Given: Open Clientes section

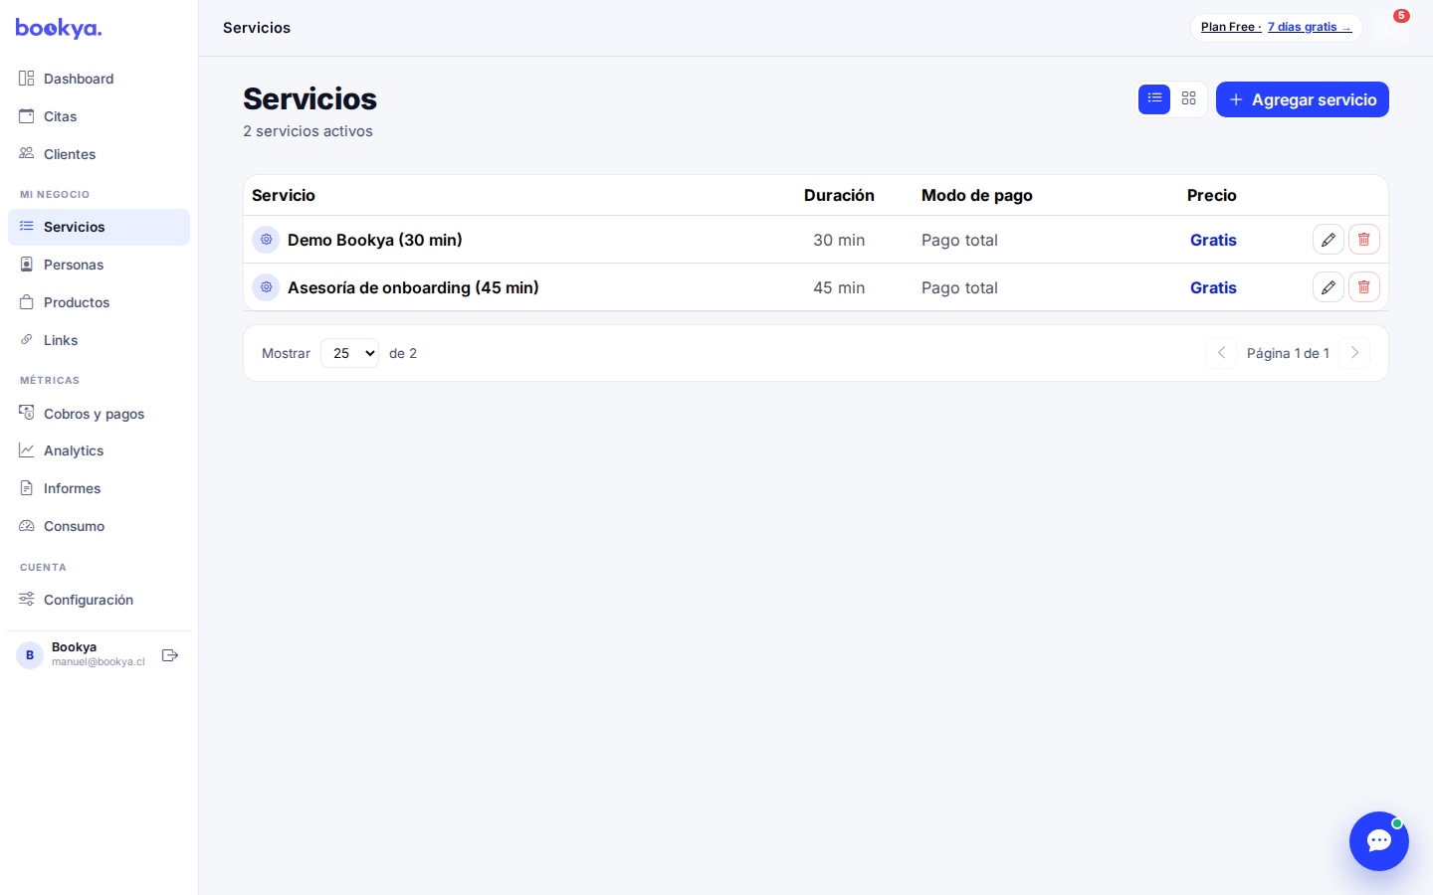Looking at the screenshot, I should pos(99,154).
